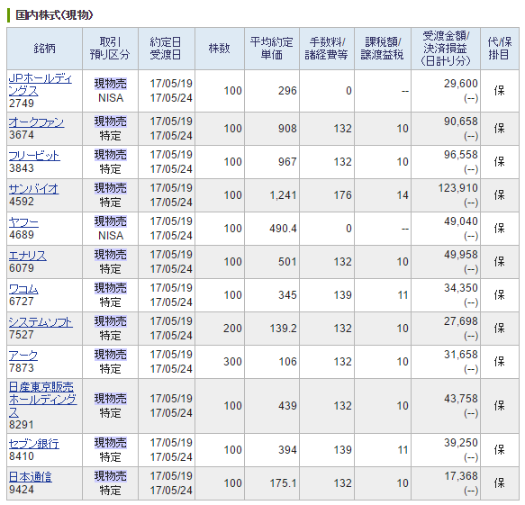This screenshot has width=525, height=505.
Task: Click 保 marker in 日本通信 row
Action: [x=499, y=483]
